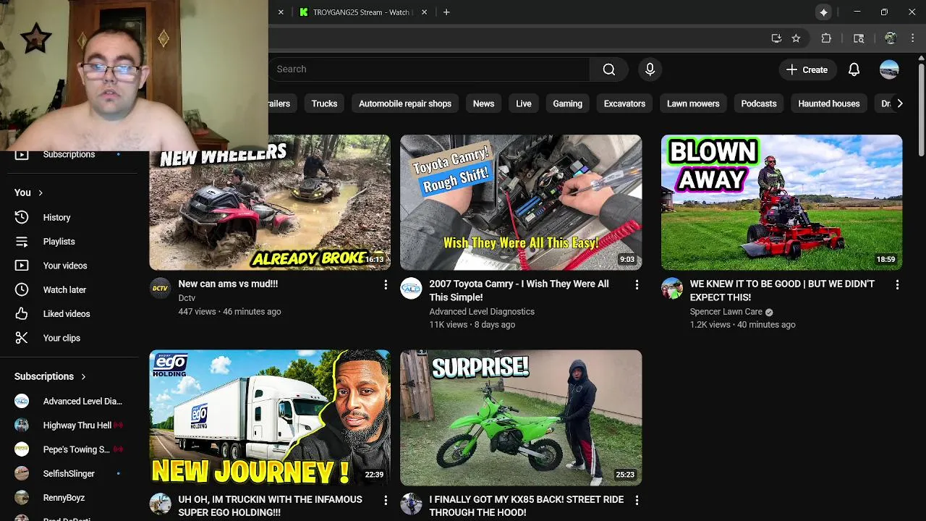Focus the YouTube Search field
Viewport: 926px width, 521px height.
(x=430, y=69)
